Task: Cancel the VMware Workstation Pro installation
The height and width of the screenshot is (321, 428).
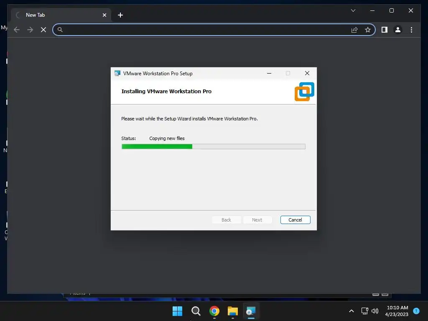Action: 295,220
